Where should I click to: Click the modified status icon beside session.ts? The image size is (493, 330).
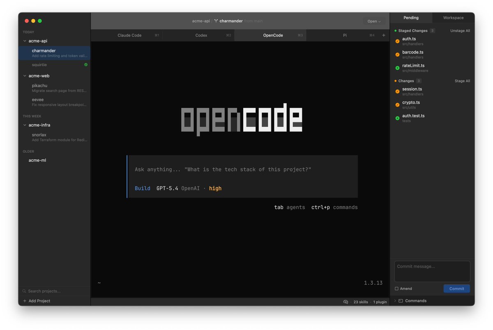(x=397, y=91)
